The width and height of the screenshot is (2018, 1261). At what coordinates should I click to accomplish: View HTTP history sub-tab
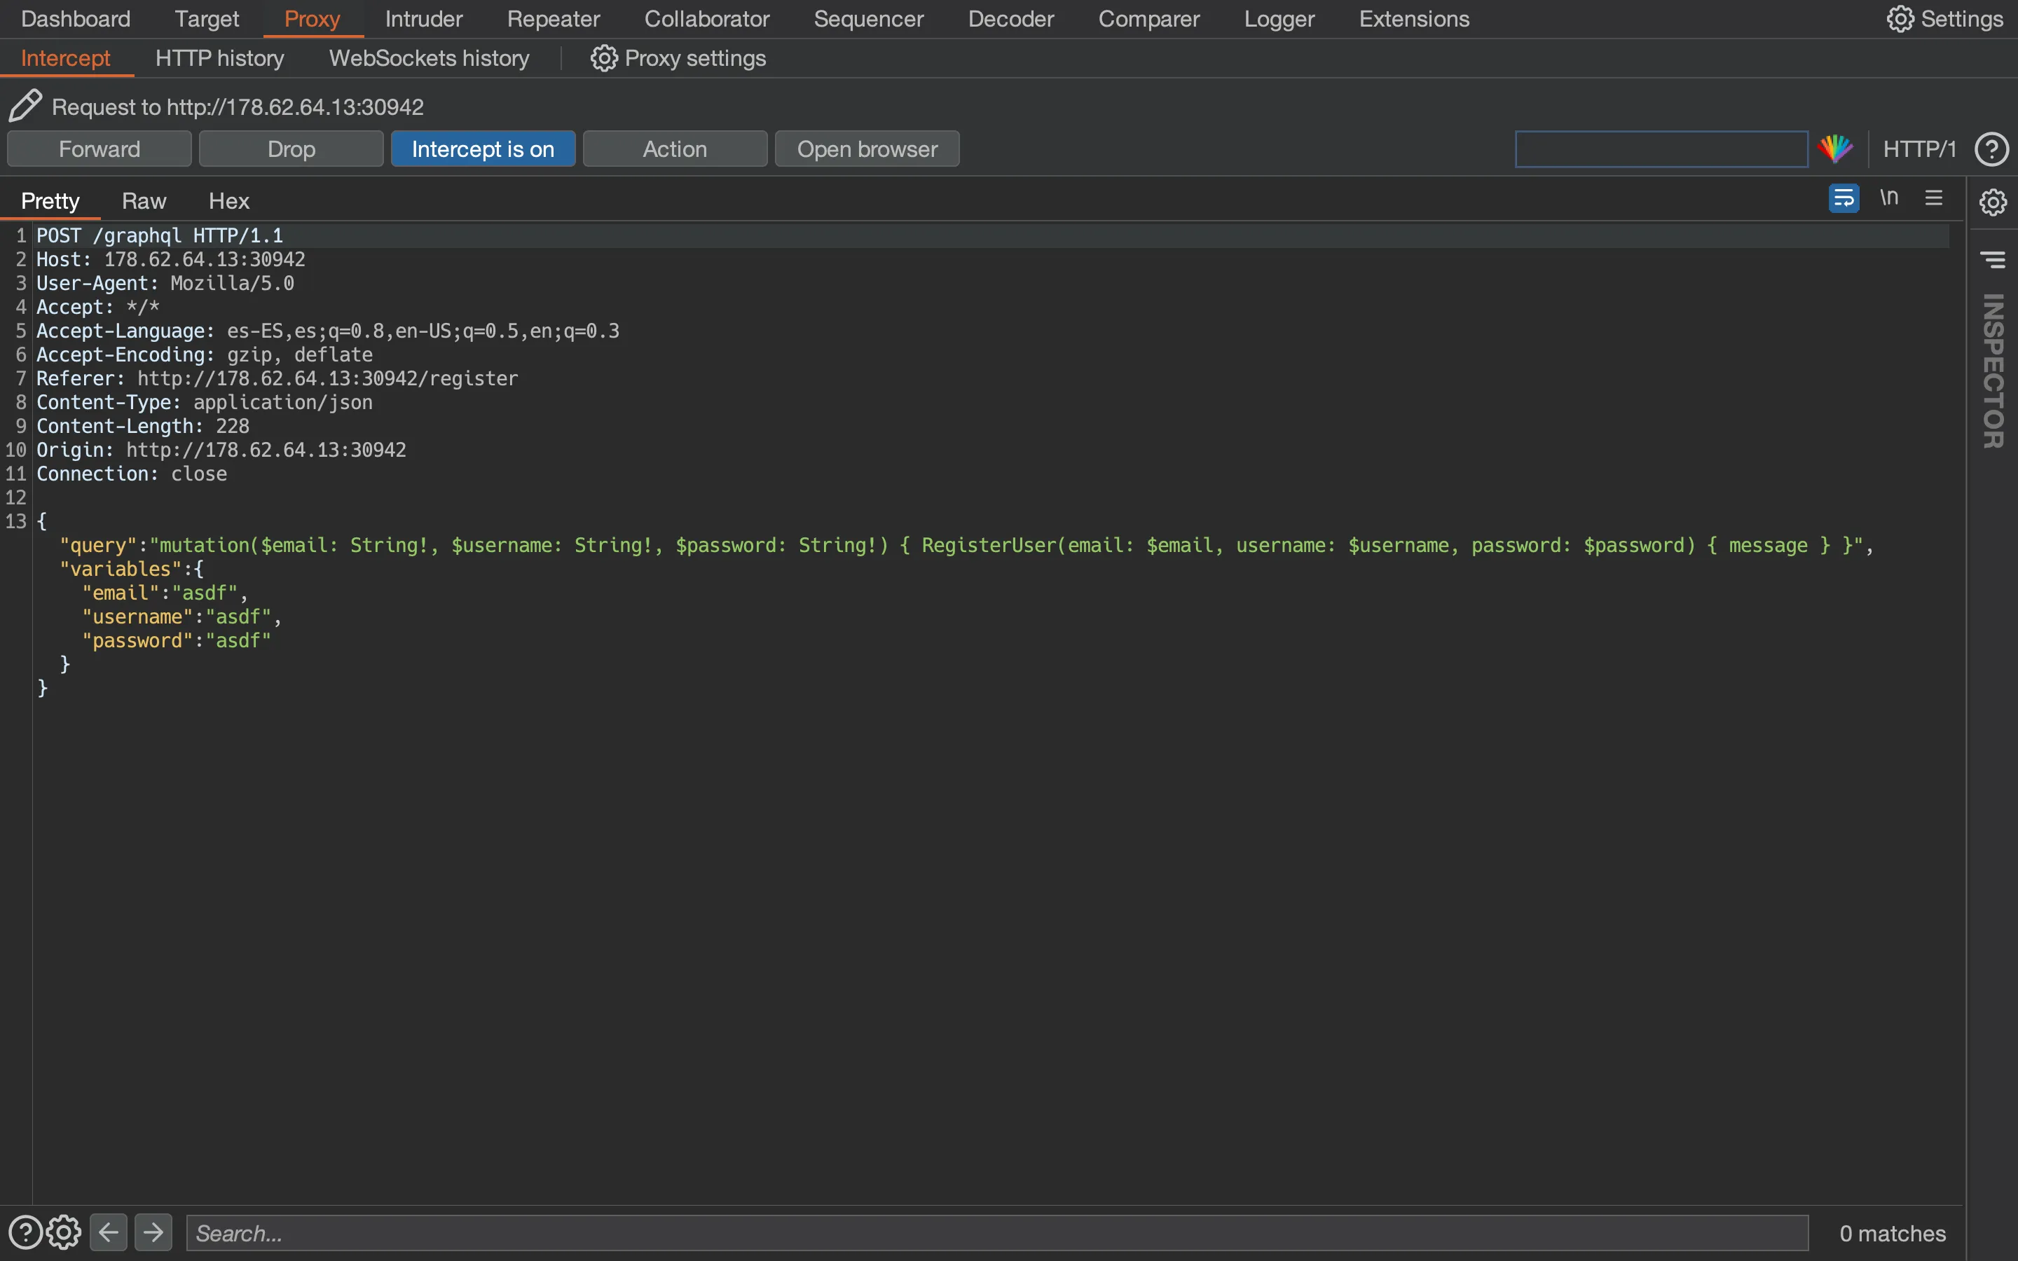220,58
